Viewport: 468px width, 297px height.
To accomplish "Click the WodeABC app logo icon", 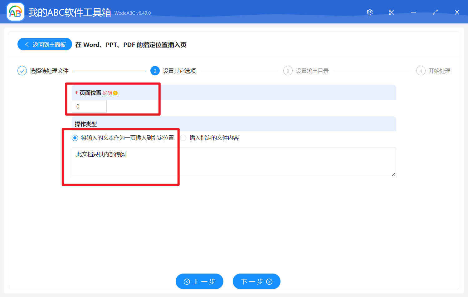I will point(16,12).
